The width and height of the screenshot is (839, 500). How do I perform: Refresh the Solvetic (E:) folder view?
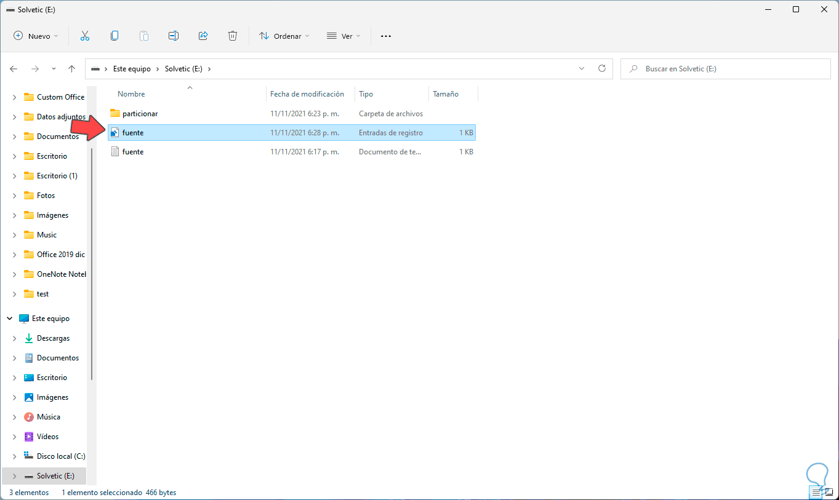(x=602, y=69)
